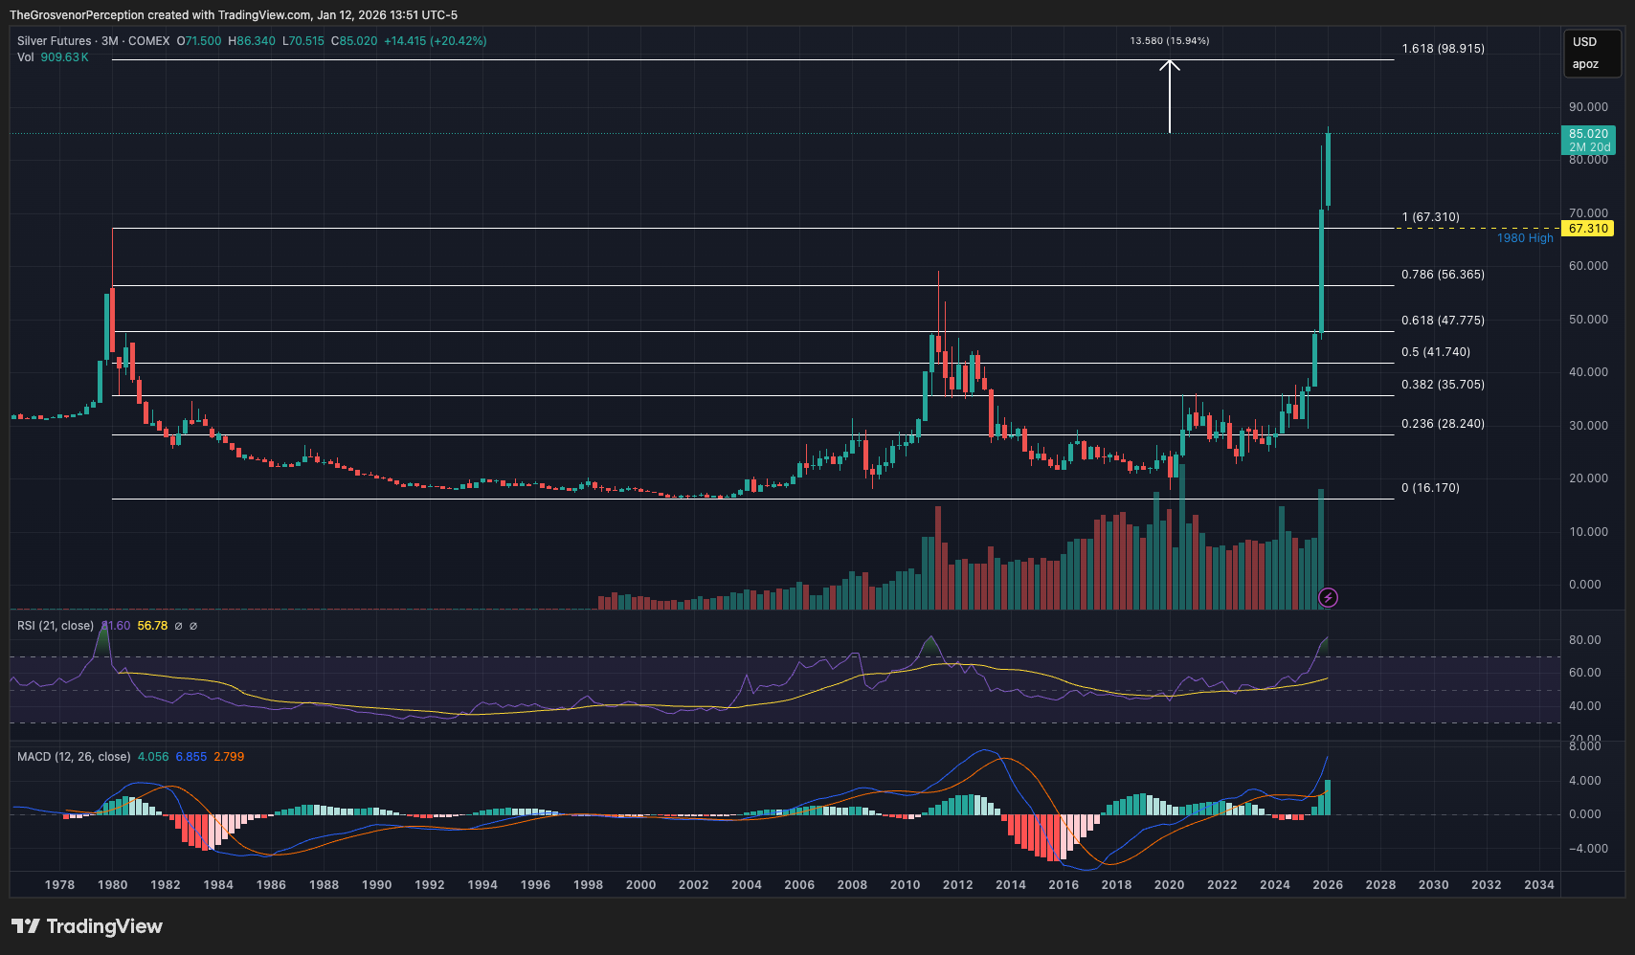1635x955 pixels.
Task: Open the Silver Futures symbol title
Action: (93, 41)
